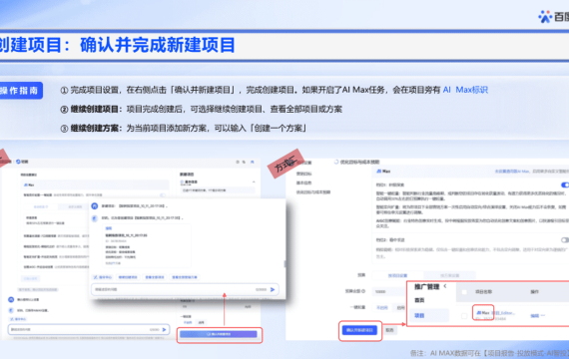Viewport: 569px width, 359px height.
Task: Click the user avatar icon above bottom-left chat input
Action: (11, 300)
